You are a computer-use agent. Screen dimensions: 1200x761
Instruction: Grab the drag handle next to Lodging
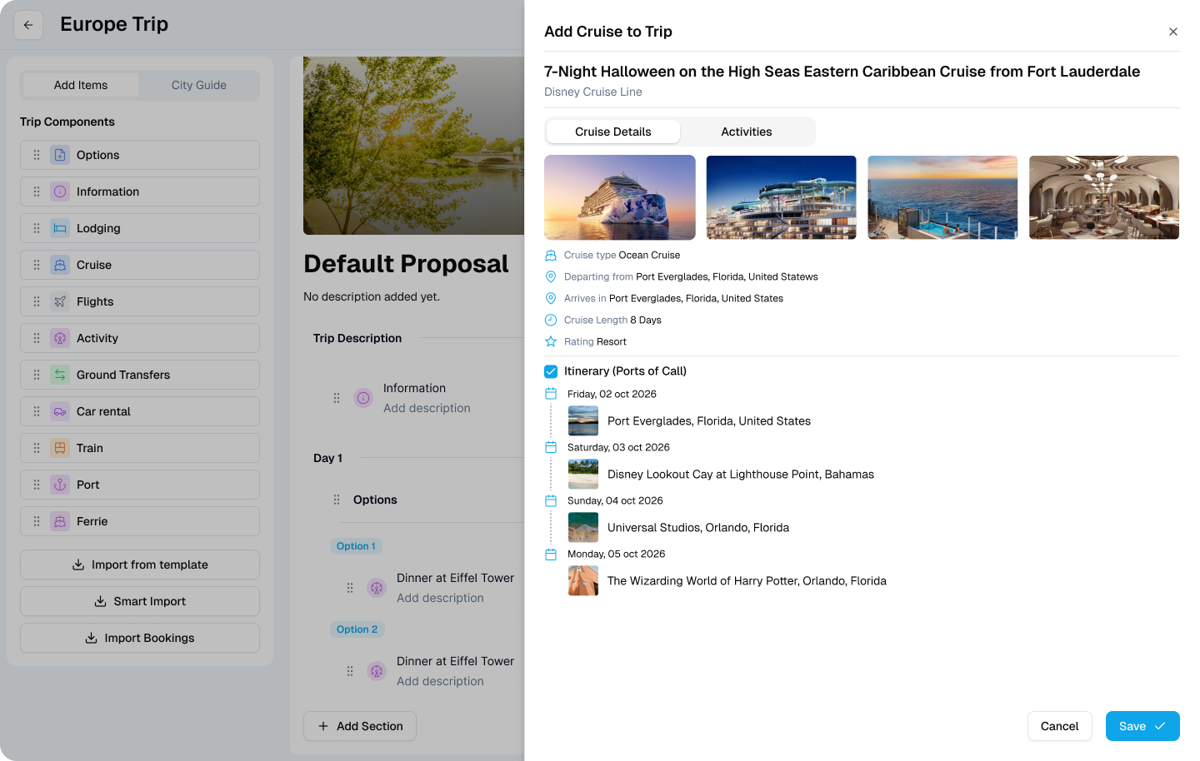[x=37, y=228]
